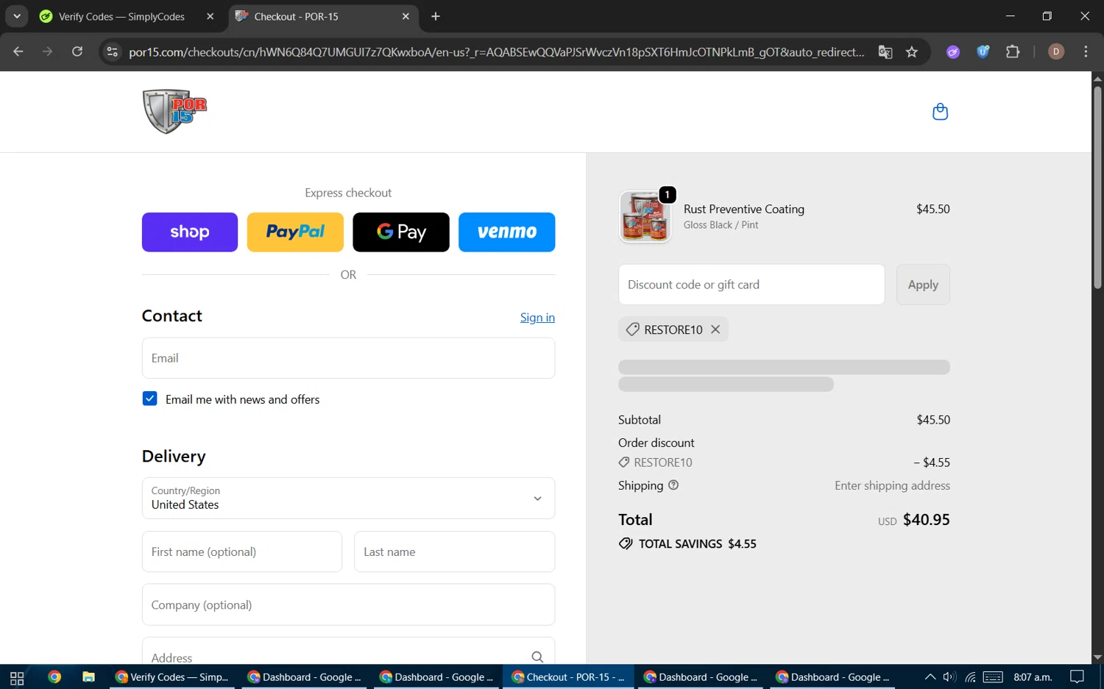Choose Google Pay express checkout

coord(401,232)
